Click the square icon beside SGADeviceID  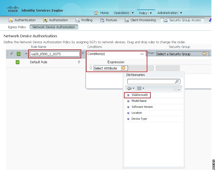coord(128,95)
